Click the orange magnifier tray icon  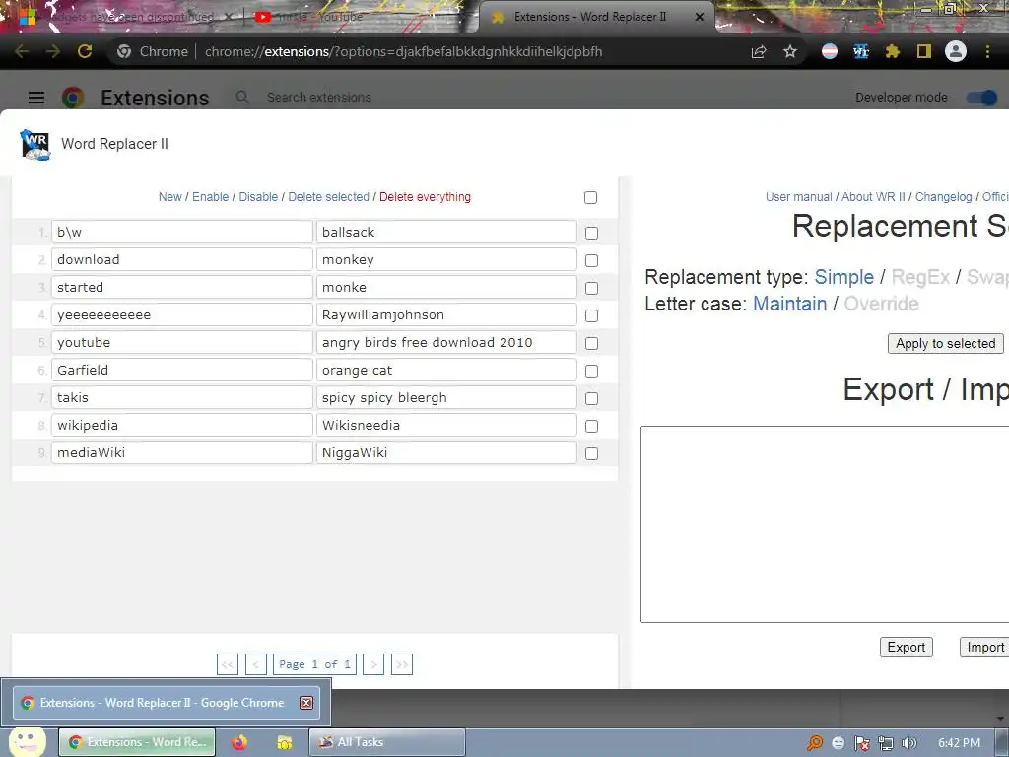815,743
